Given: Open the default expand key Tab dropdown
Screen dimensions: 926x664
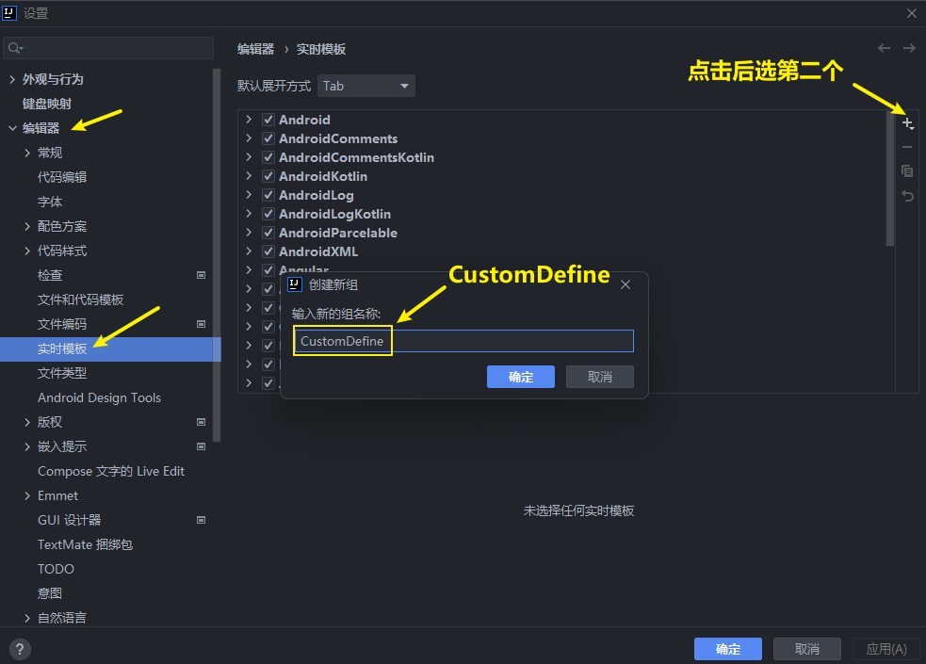Looking at the screenshot, I should (366, 86).
